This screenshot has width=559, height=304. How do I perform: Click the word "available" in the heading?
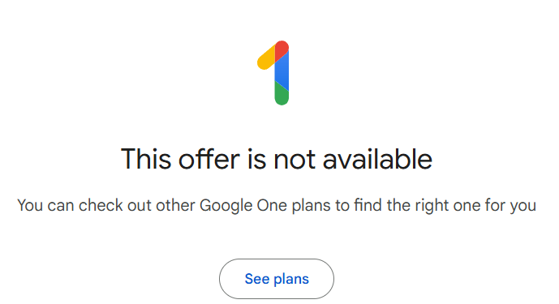tap(377, 159)
